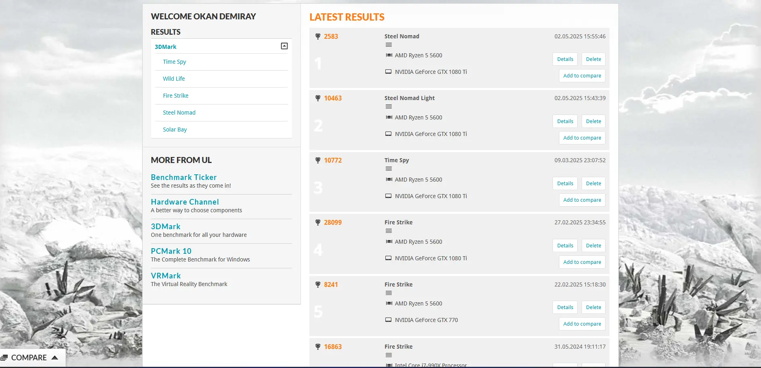
Task: Click the stacked-pages icon on the COMPARE bar
Action: point(4,358)
